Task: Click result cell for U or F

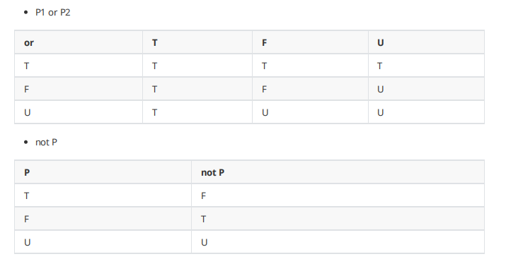Action: click(310, 112)
